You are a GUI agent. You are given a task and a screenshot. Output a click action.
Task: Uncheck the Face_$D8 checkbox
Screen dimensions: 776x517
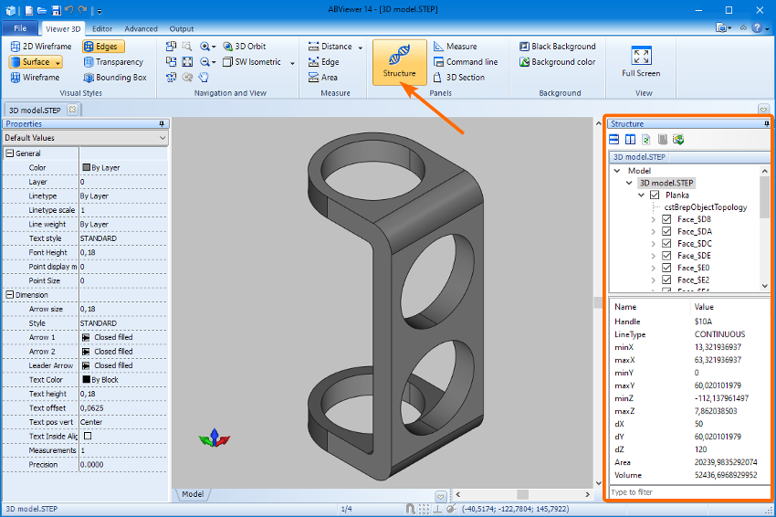click(x=666, y=219)
